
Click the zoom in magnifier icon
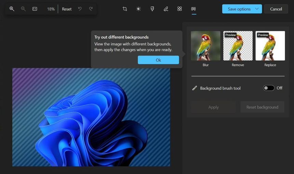point(12,9)
